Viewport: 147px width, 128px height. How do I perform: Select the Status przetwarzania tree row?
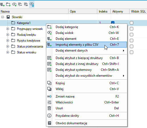click(x=30, y=46)
